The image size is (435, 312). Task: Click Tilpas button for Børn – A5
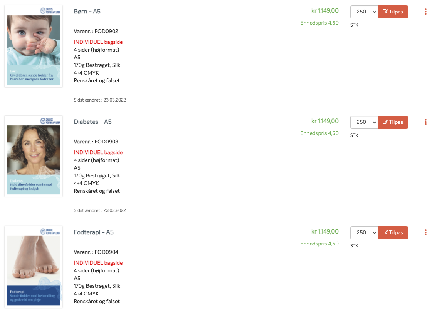tap(393, 12)
